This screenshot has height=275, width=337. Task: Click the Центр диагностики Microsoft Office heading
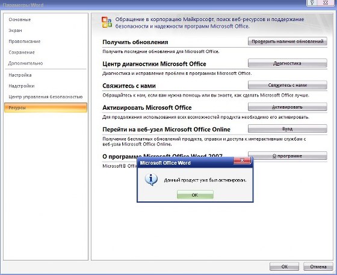tap(154, 64)
